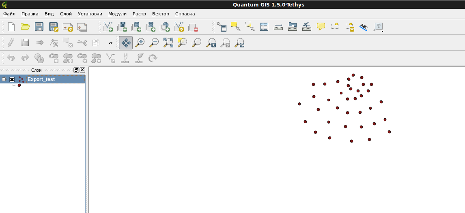Zoom to last extent
This screenshot has height=213, width=465.
pyautogui.click(x=211, y=43)
